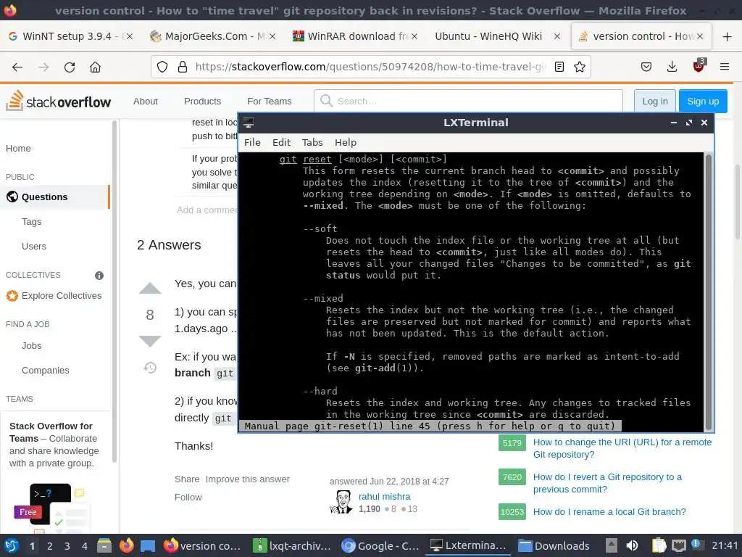Save to Pocket icon
Viewport: 742px width, 557px height.
tap(646, 67)
